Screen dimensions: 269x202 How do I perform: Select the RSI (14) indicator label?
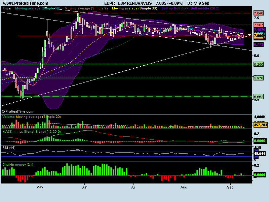coord(9,148)
